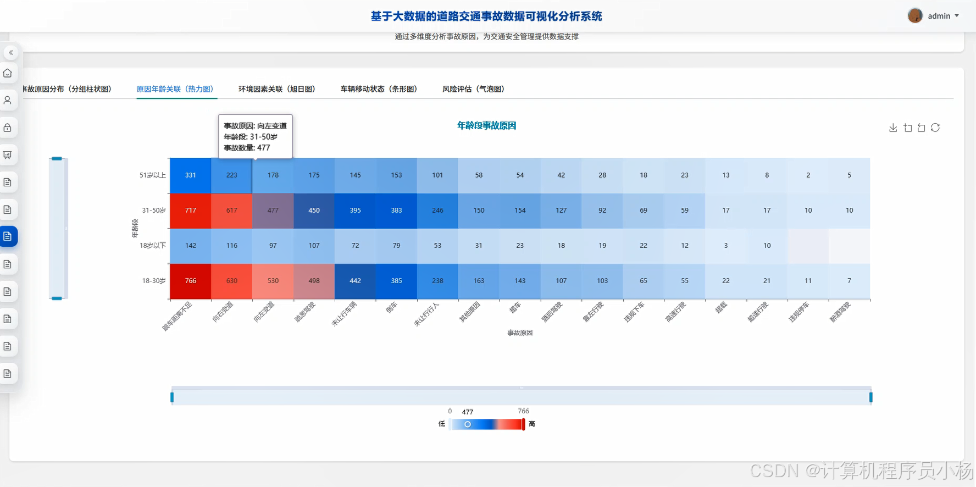Image resolution: width=976 pixels, height=487 pixels.
Task: Click the zoom reset back icon
Action: [922, 128]
